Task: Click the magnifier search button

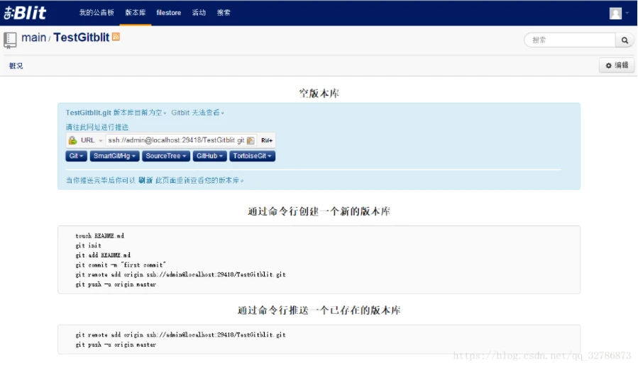Action: click(x=625, y=40)
